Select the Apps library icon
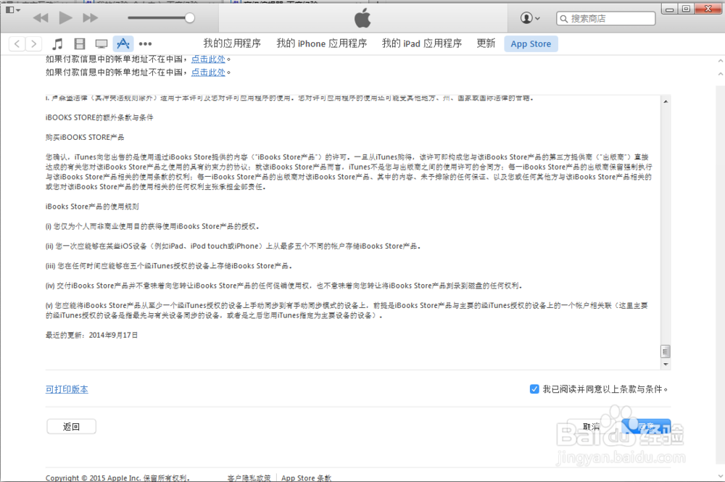Viewport: 725px width, 482px height. pyautogui.click(x=123, y=44)
